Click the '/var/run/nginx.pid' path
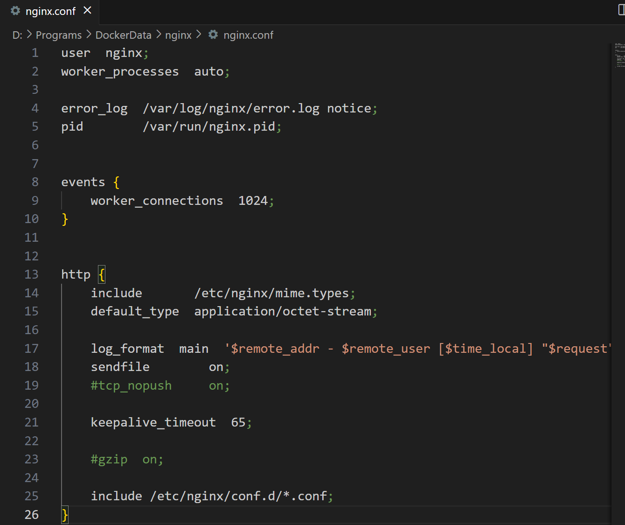The height and width of the screenshot is (525, 625). (209, 127)
